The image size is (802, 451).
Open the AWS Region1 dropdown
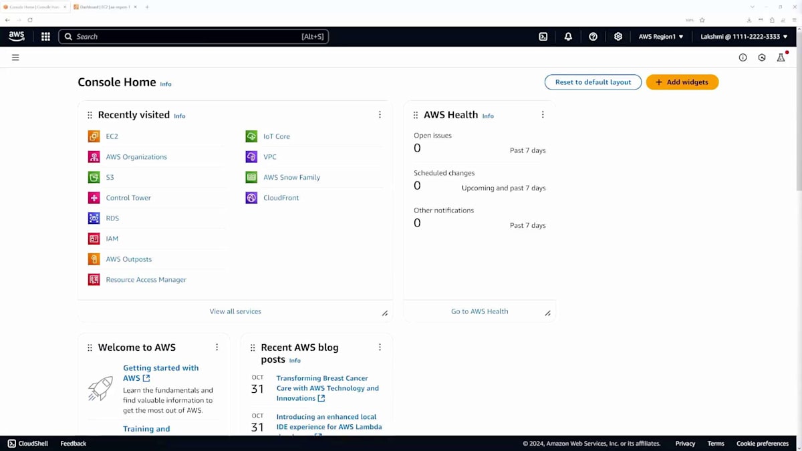click(661, 37)
